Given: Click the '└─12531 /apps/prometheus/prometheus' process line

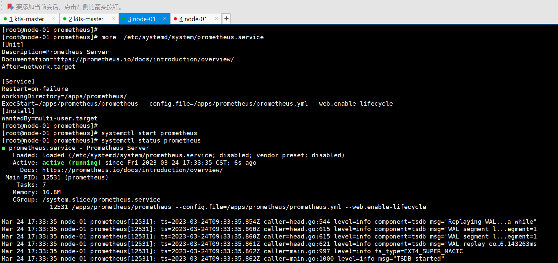Looking at the screenshot, I should click(235, 207).
